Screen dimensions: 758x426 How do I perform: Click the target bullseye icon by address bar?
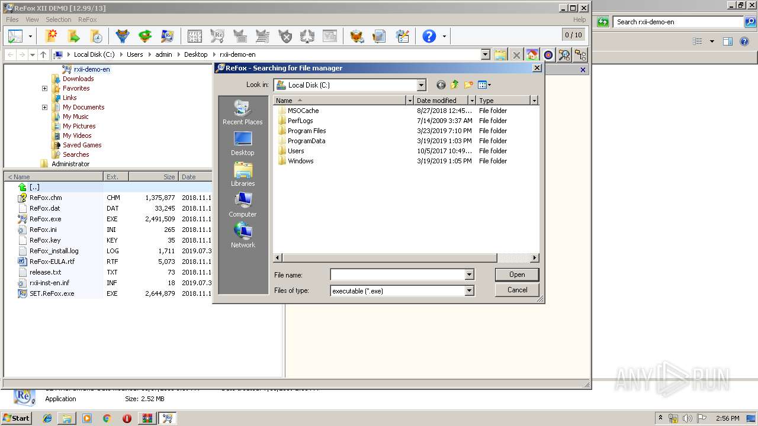click(548, 54)
